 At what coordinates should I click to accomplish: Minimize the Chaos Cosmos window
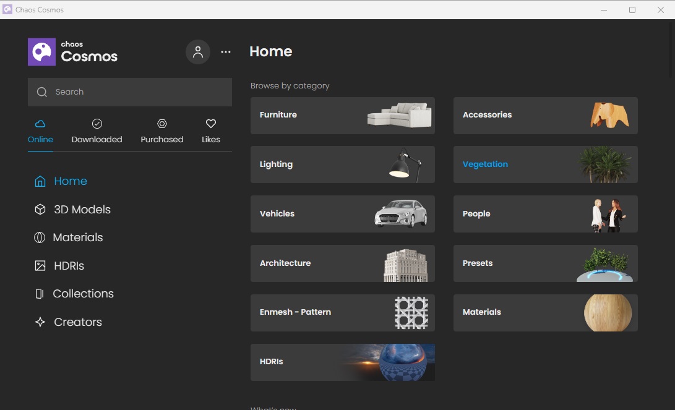click(x=604, y=9)
